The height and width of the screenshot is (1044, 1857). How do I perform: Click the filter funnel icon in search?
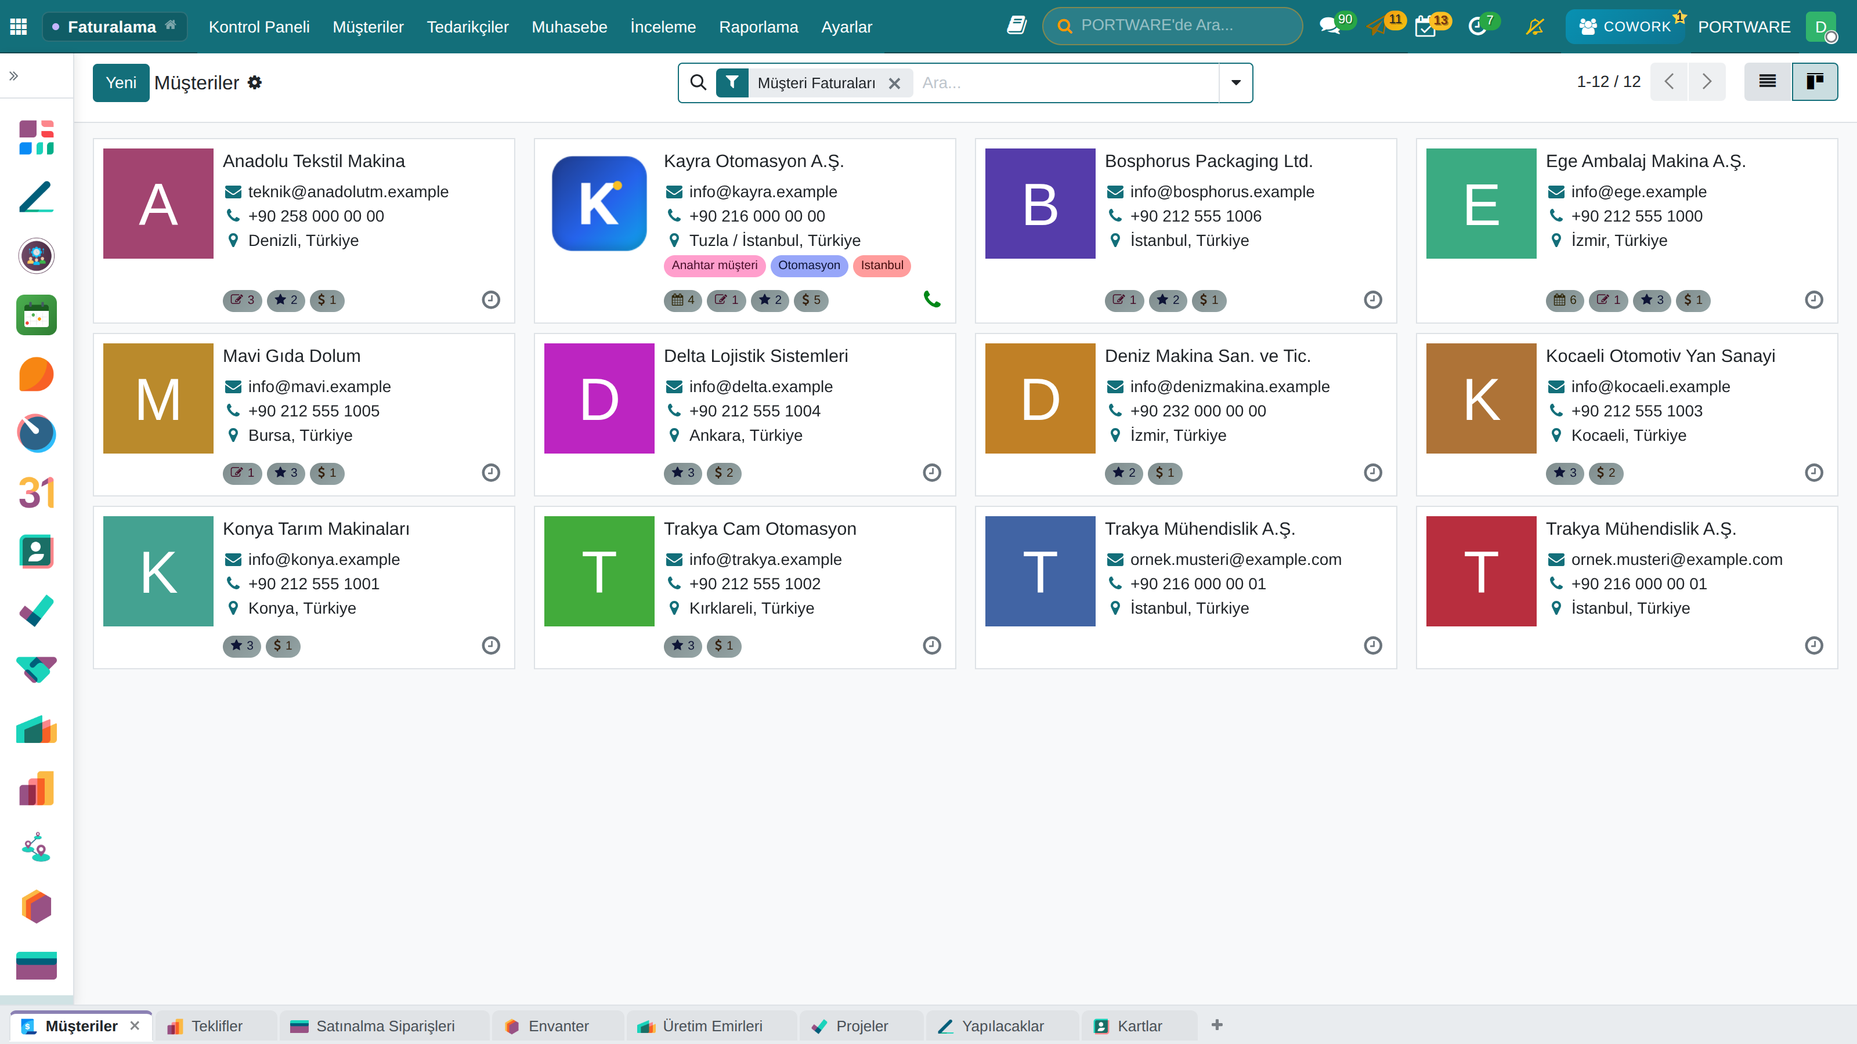coord(732,82)
